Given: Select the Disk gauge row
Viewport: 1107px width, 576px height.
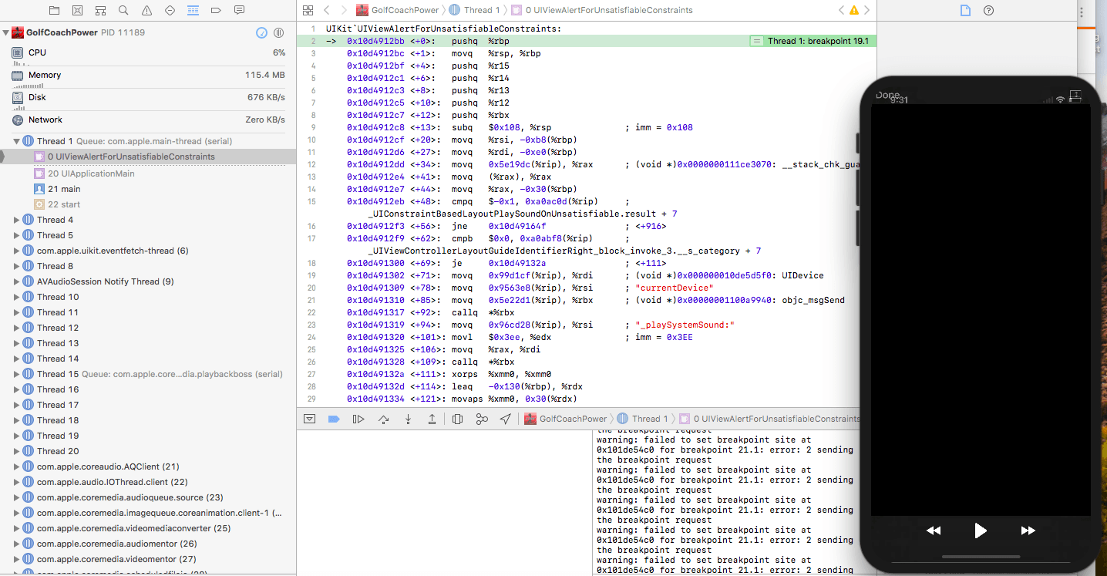Looking at the screenshot, I should pos(148,97).
